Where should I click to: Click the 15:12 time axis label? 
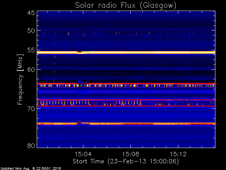[x=178, y=154]
